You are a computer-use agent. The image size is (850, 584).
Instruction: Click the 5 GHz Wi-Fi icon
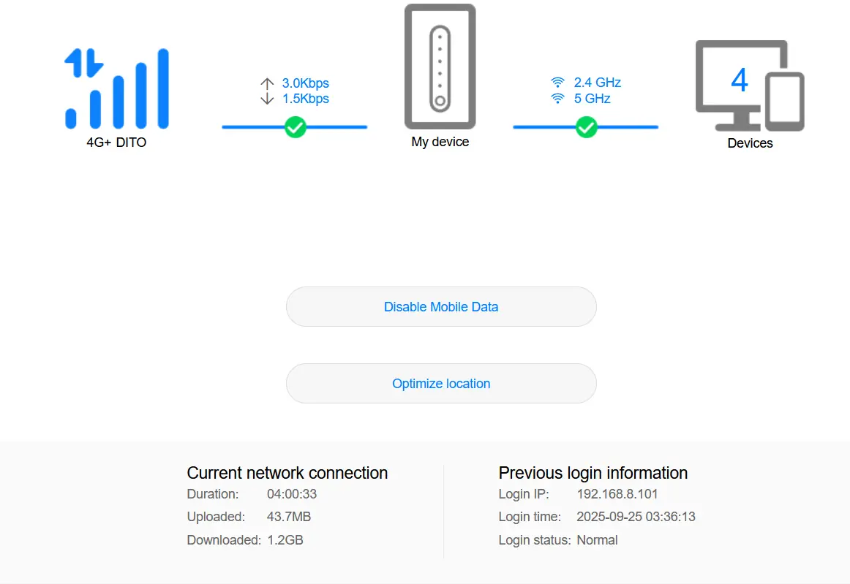[557, 99]
